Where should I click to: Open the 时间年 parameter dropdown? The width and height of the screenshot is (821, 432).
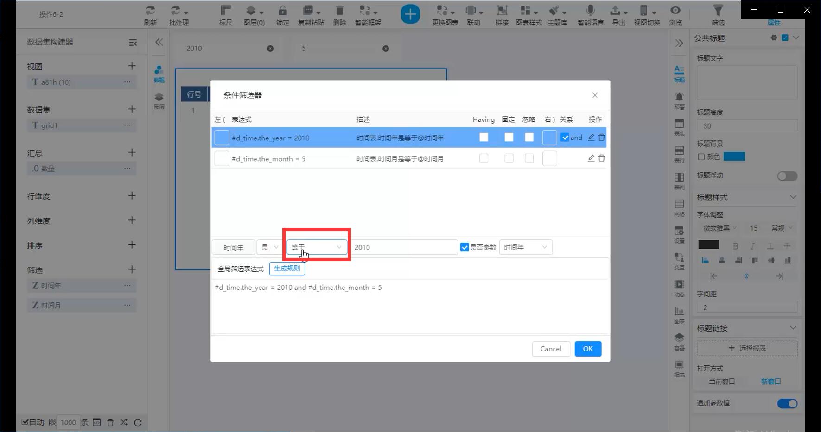[525, 247]
